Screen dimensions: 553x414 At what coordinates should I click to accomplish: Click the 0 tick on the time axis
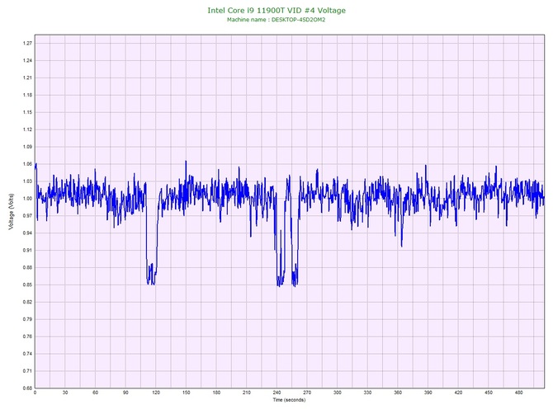tap(35, 393)
